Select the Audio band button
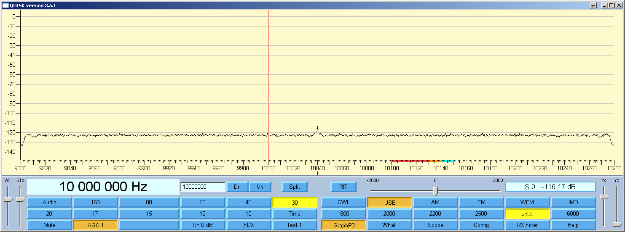Viewport: 625px width, 232px height. (49, 202)
